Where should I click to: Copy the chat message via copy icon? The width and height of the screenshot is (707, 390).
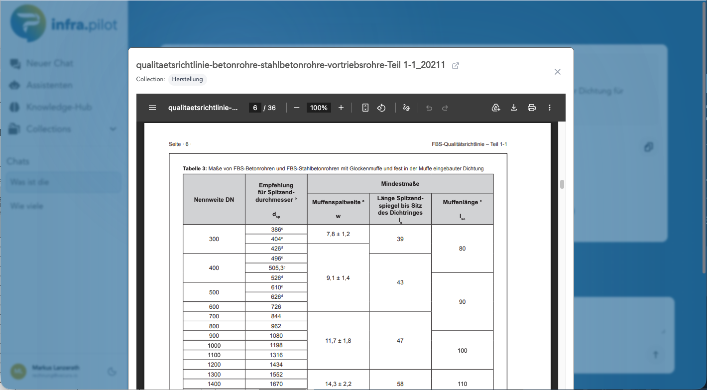click(x=648, y=147)
